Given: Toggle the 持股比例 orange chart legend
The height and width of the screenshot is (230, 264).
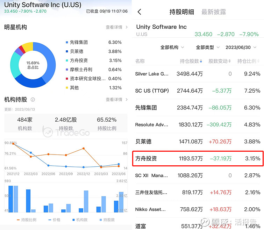Looking at the screenshot, I should click(x=27, y=220).
